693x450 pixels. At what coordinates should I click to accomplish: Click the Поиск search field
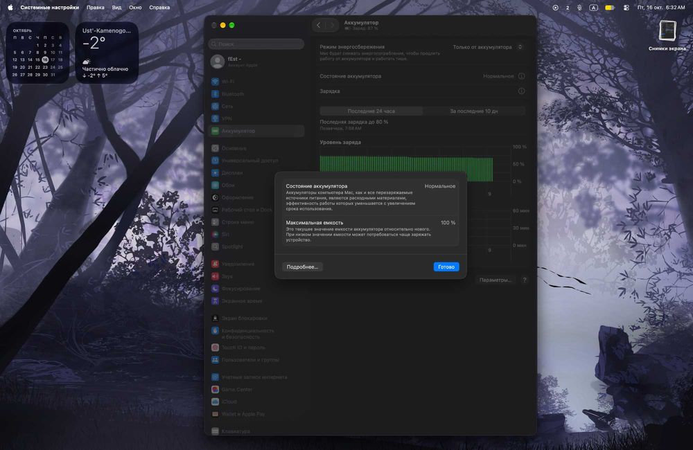click(x=256, y=44)
